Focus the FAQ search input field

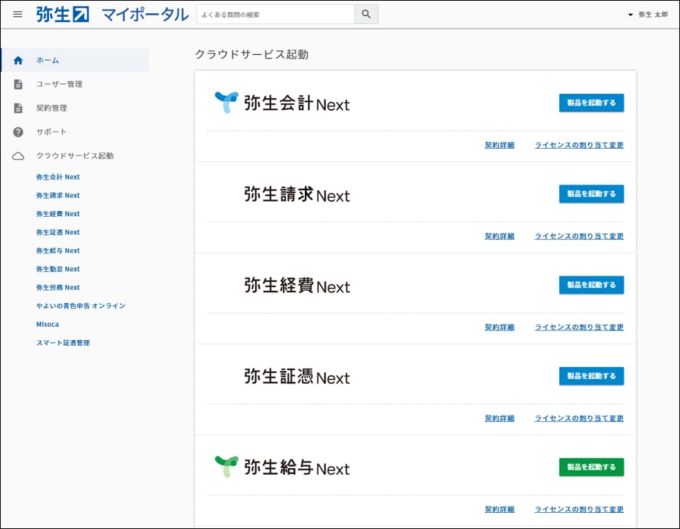275,15
